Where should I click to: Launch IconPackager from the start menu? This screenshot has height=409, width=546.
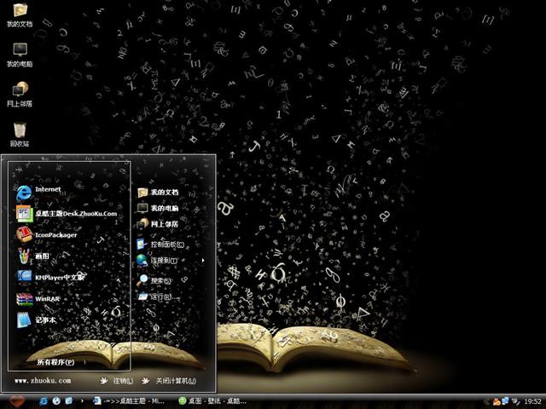click(x=46, y=235)
